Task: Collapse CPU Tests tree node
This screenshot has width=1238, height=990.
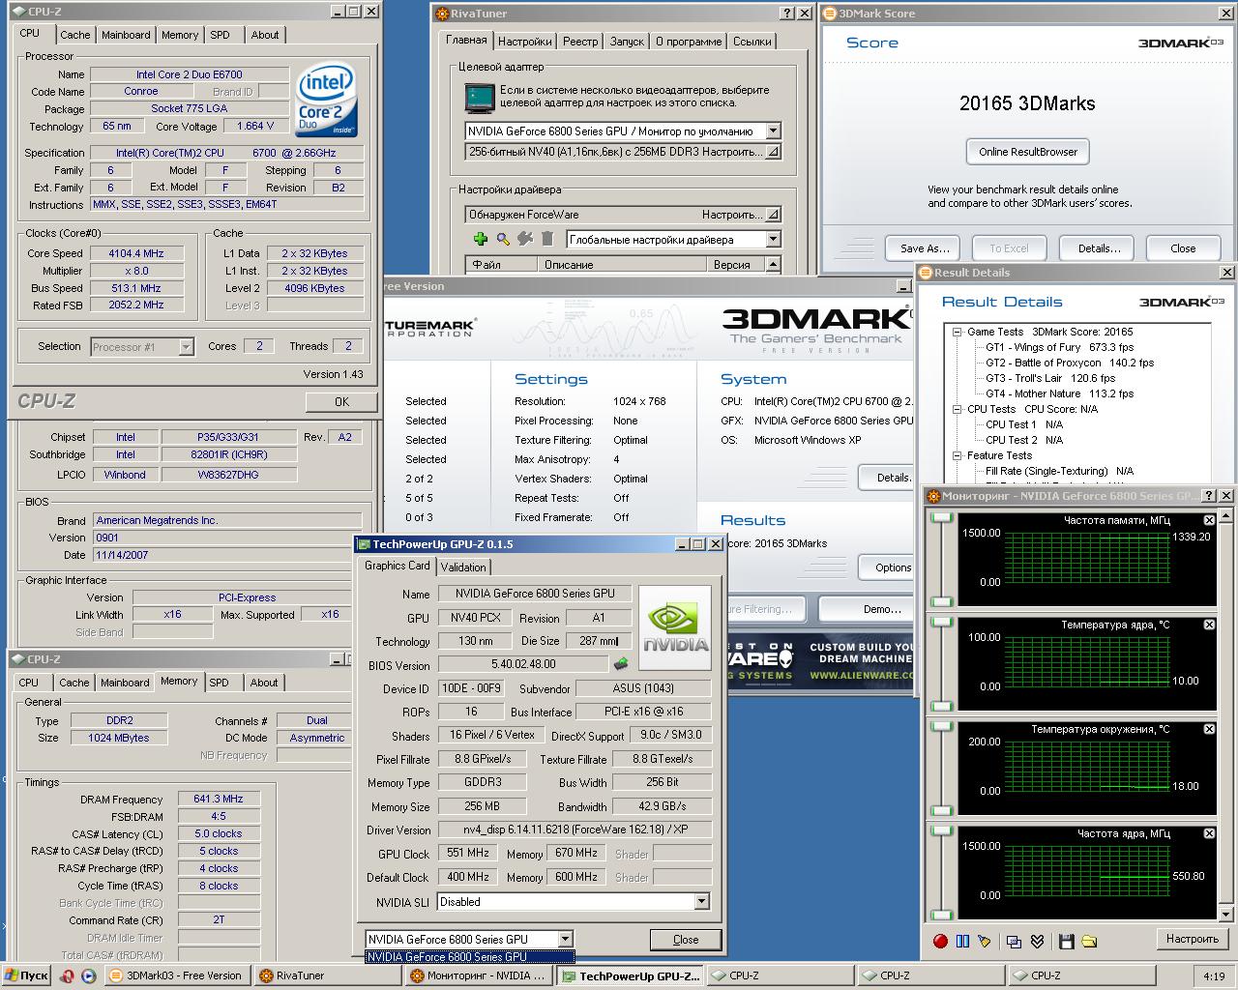Action: point(957,409)
